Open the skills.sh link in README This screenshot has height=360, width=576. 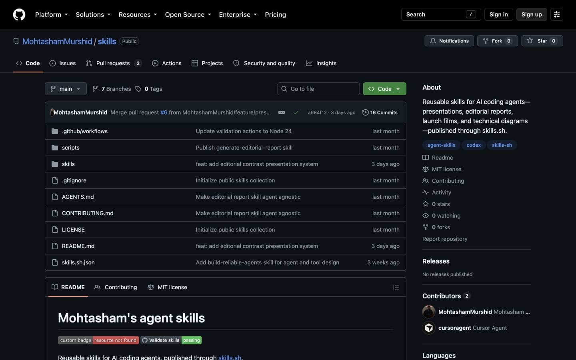click(x=230, y=357)
